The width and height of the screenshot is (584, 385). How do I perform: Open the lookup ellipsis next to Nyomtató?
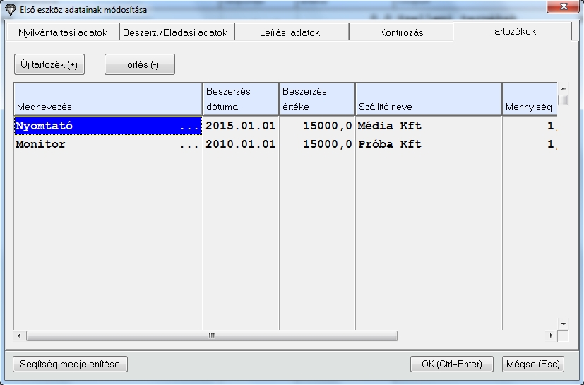click(x=189, y=126)
